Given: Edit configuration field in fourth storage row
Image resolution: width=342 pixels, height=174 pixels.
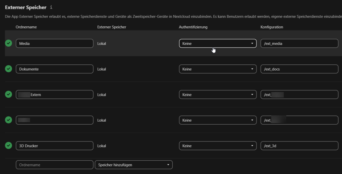Looking at the screenshot, I should pyautogui.click(x=300, y=120).
